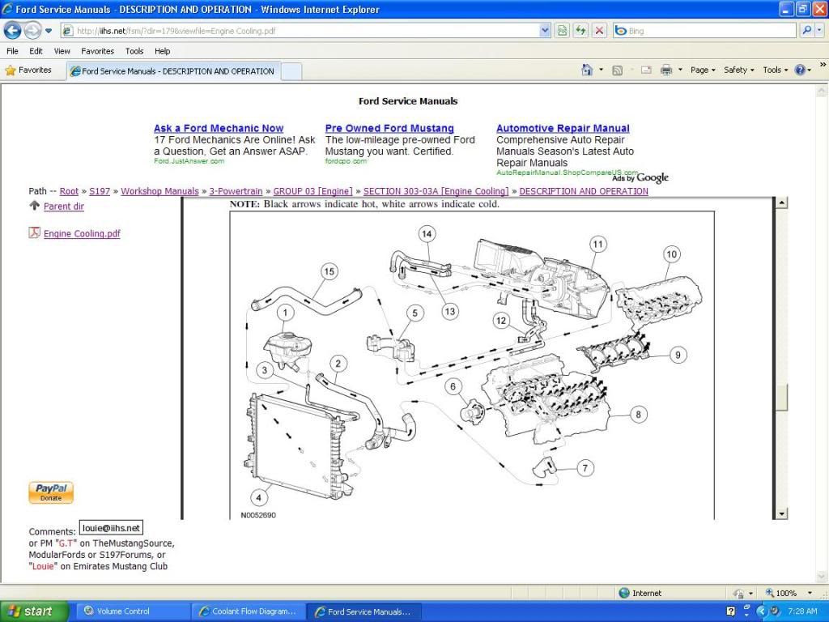Click the help question tray icon
Viewport: 829px width, 622px height.
[x=731, y=612]
